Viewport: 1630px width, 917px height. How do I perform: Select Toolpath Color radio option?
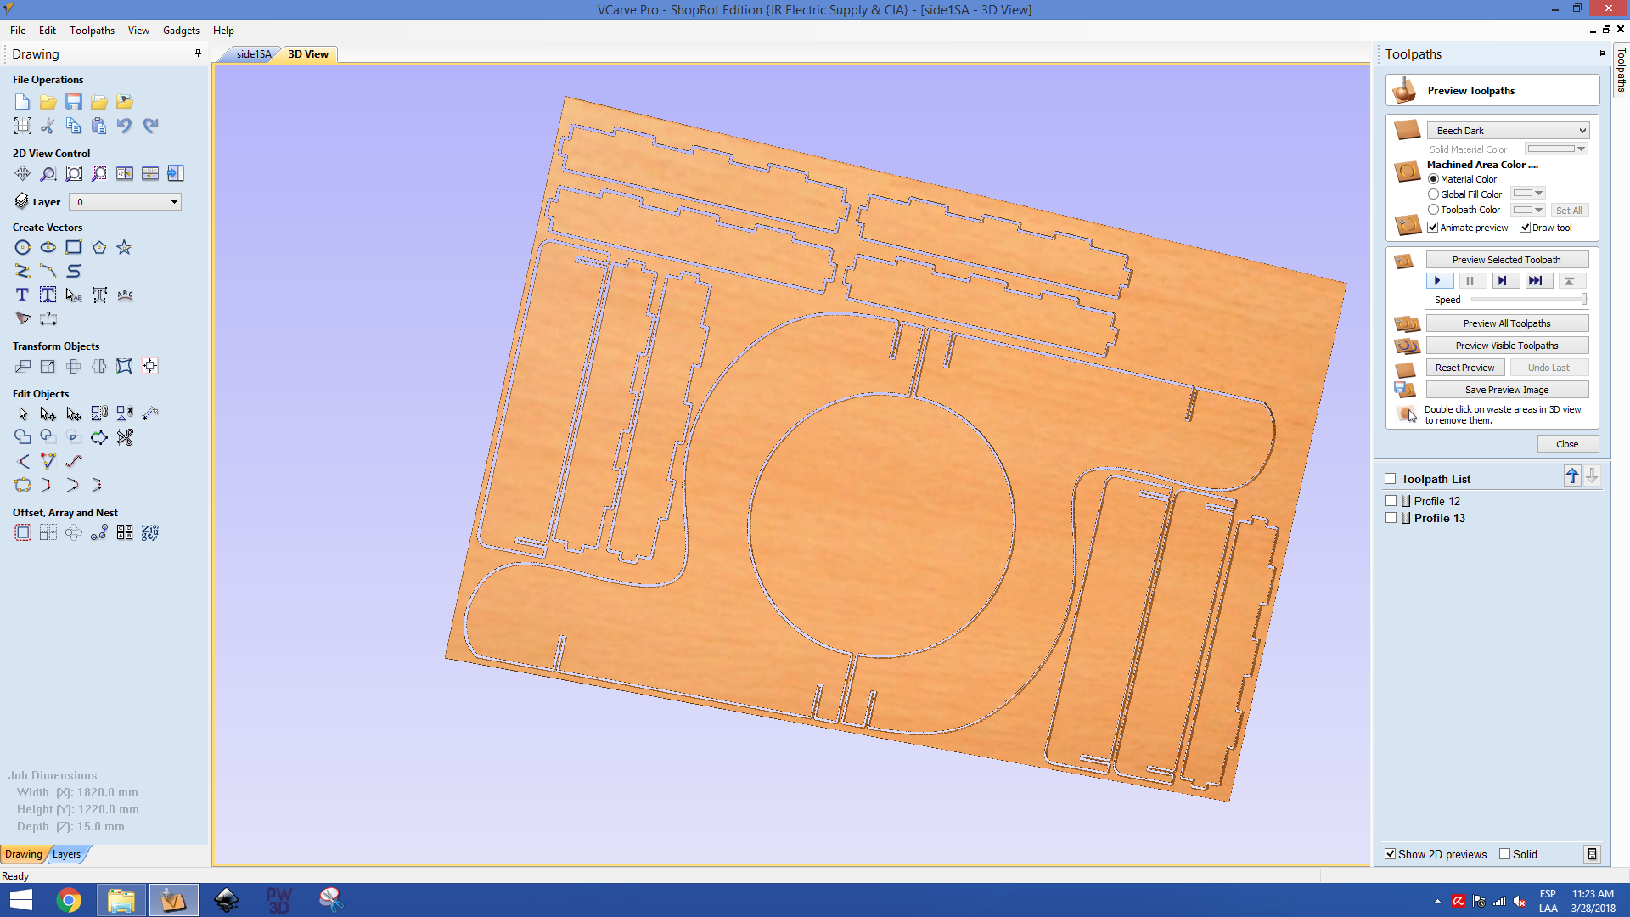(1433, 210)
